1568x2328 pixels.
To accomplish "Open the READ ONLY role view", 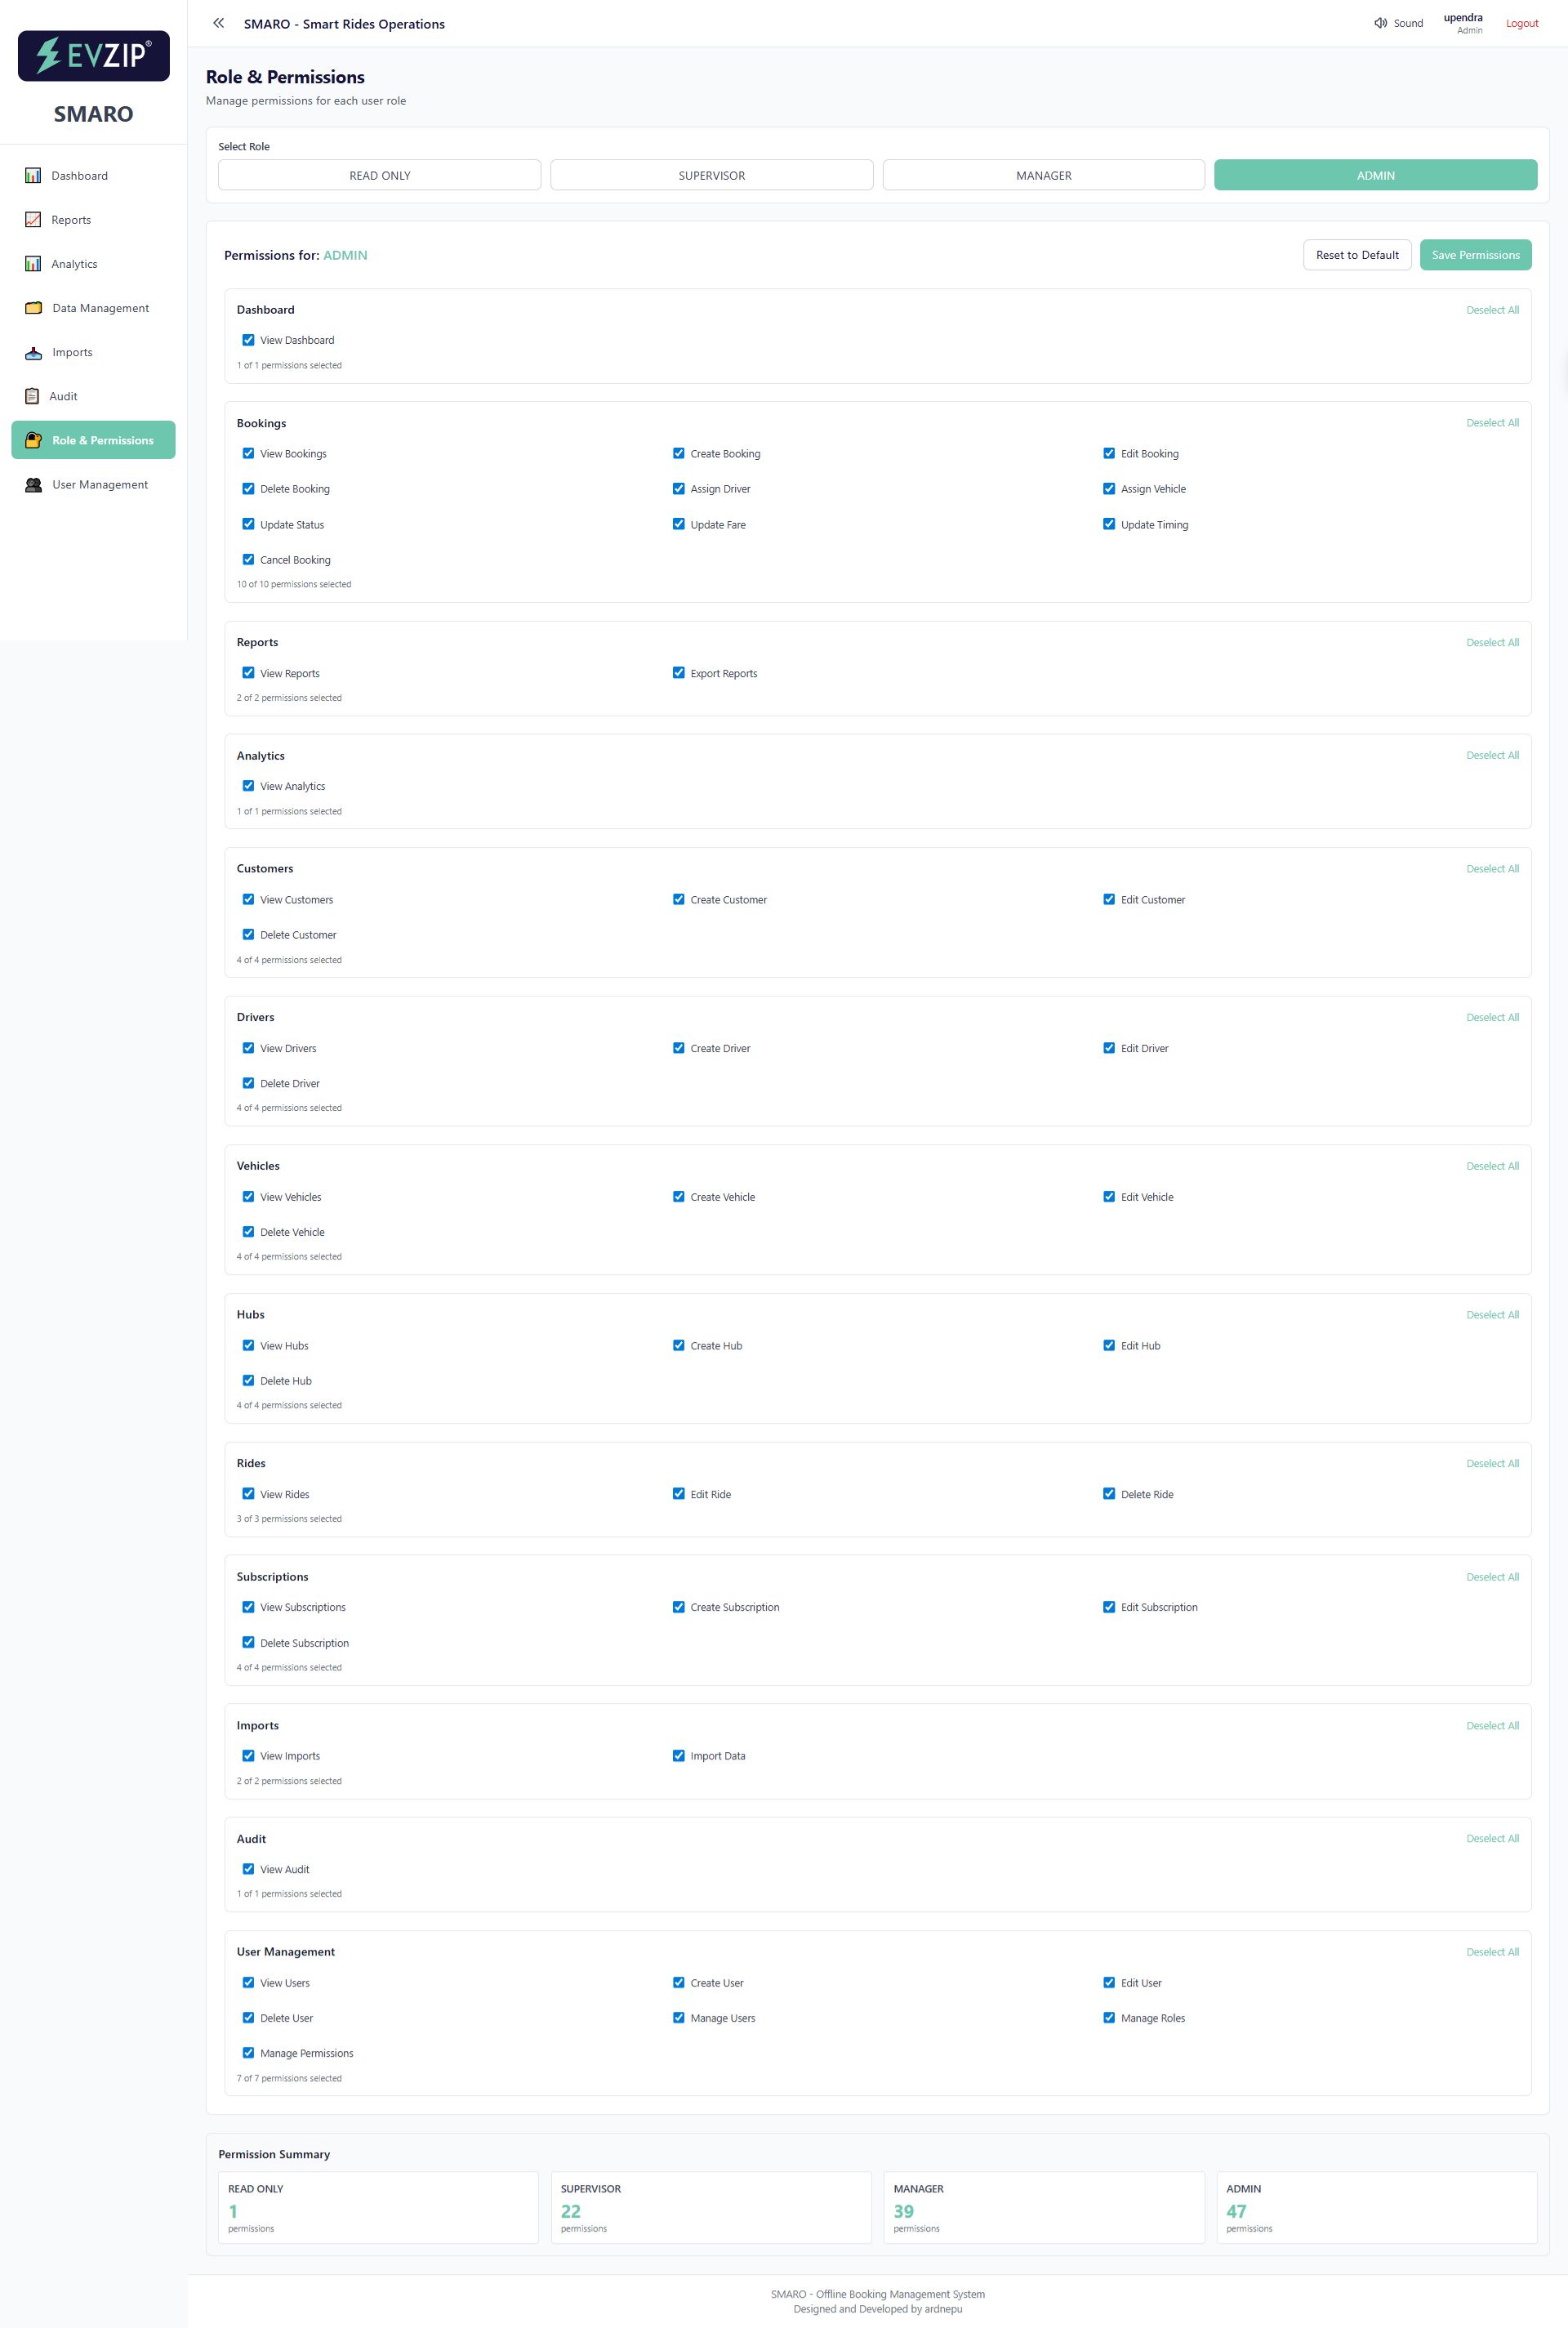I will 379,174.
